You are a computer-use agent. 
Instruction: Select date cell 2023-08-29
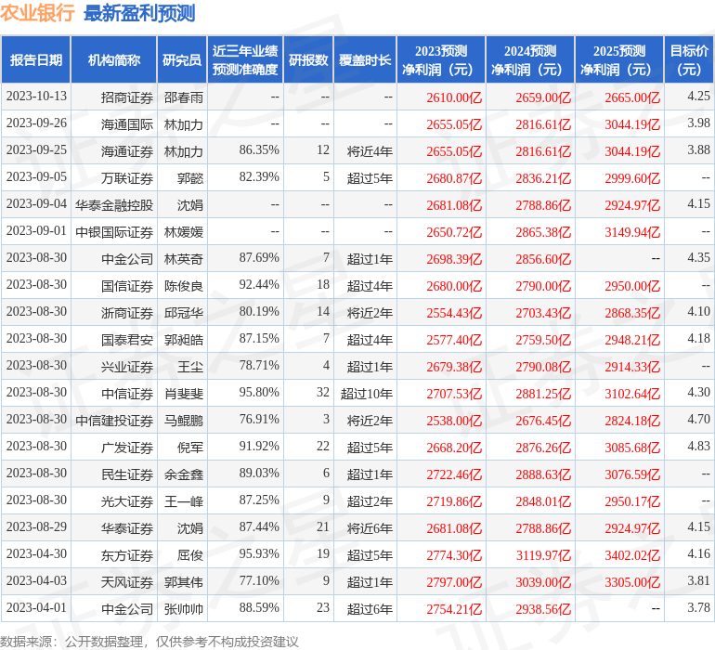pyautogui.click(x=36, y=526)
